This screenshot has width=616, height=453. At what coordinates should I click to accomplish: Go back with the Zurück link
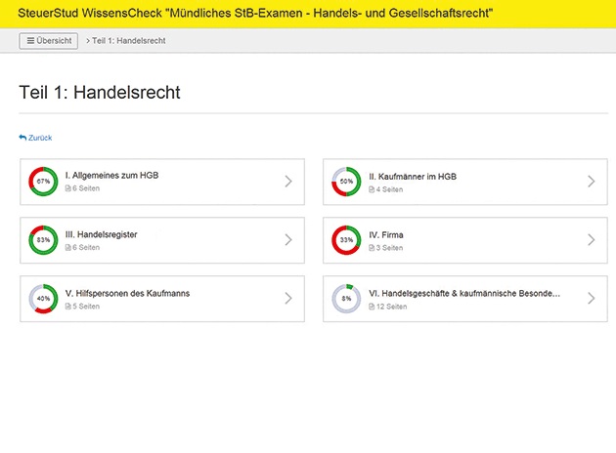click(36, 138)
